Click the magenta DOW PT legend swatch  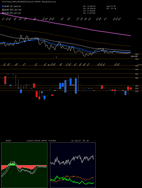click(x=3, y=13)
